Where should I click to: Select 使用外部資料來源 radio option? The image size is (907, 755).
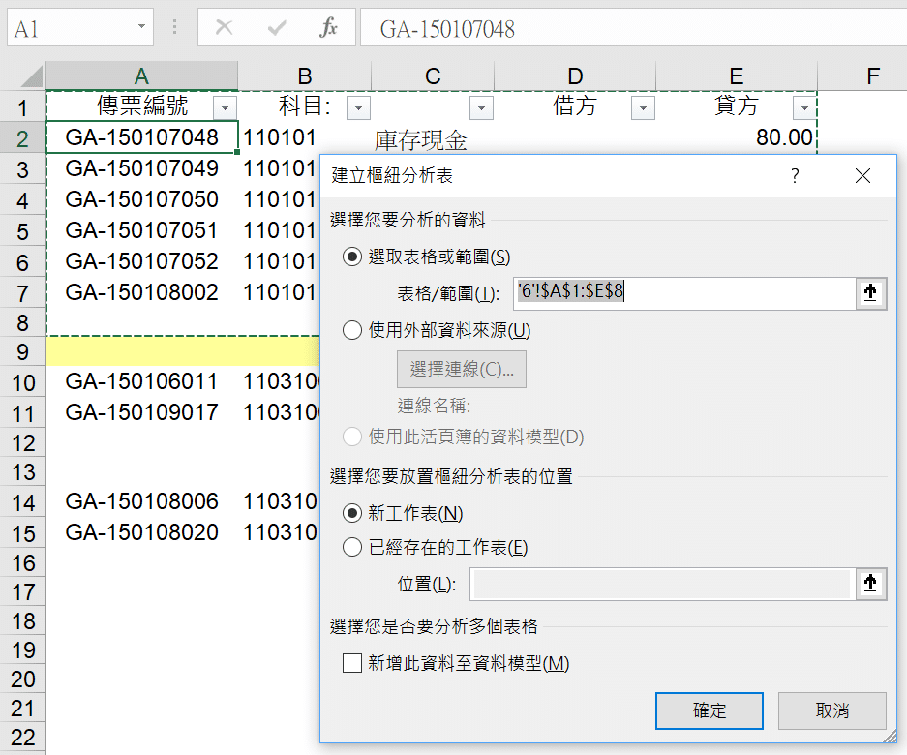(x=352, y=330)
